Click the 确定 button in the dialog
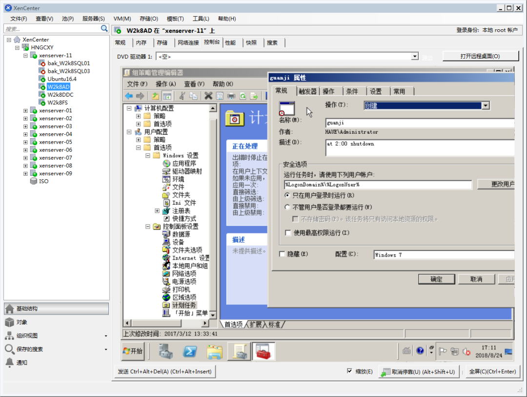The image size is (527, 397). (x=436, y=279)
